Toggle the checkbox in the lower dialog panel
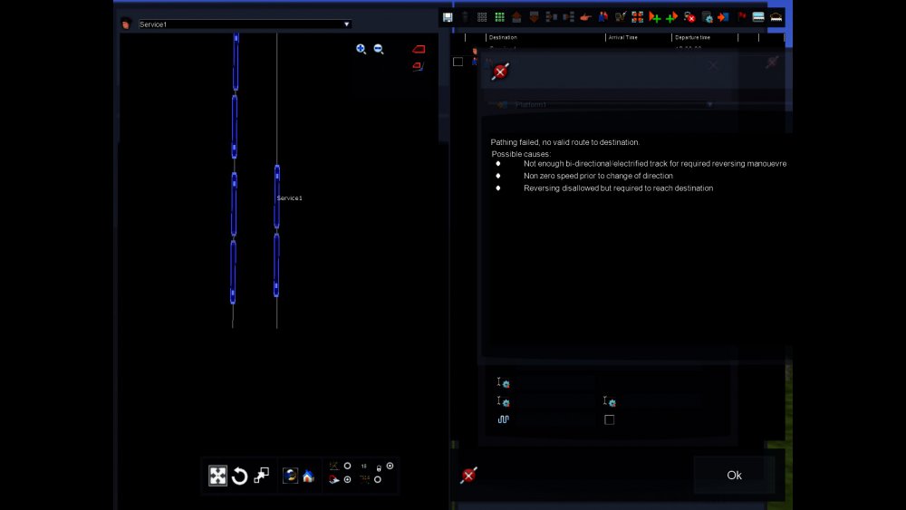 [609, 419]
